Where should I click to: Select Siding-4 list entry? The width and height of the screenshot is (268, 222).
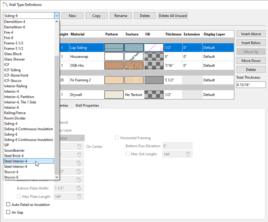pyautogui.click(x=29, y=124)
